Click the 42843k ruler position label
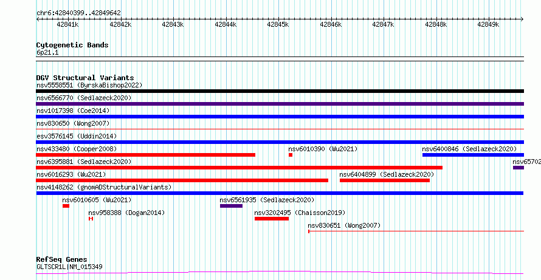The height and width of the screenshot is (280, 541). 173,24
